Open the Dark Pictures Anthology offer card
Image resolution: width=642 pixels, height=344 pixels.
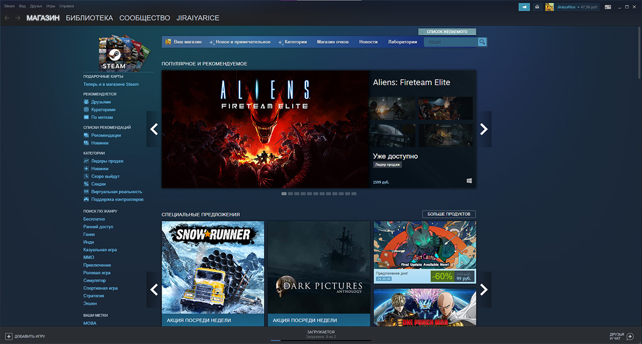[x=319, y=273]
